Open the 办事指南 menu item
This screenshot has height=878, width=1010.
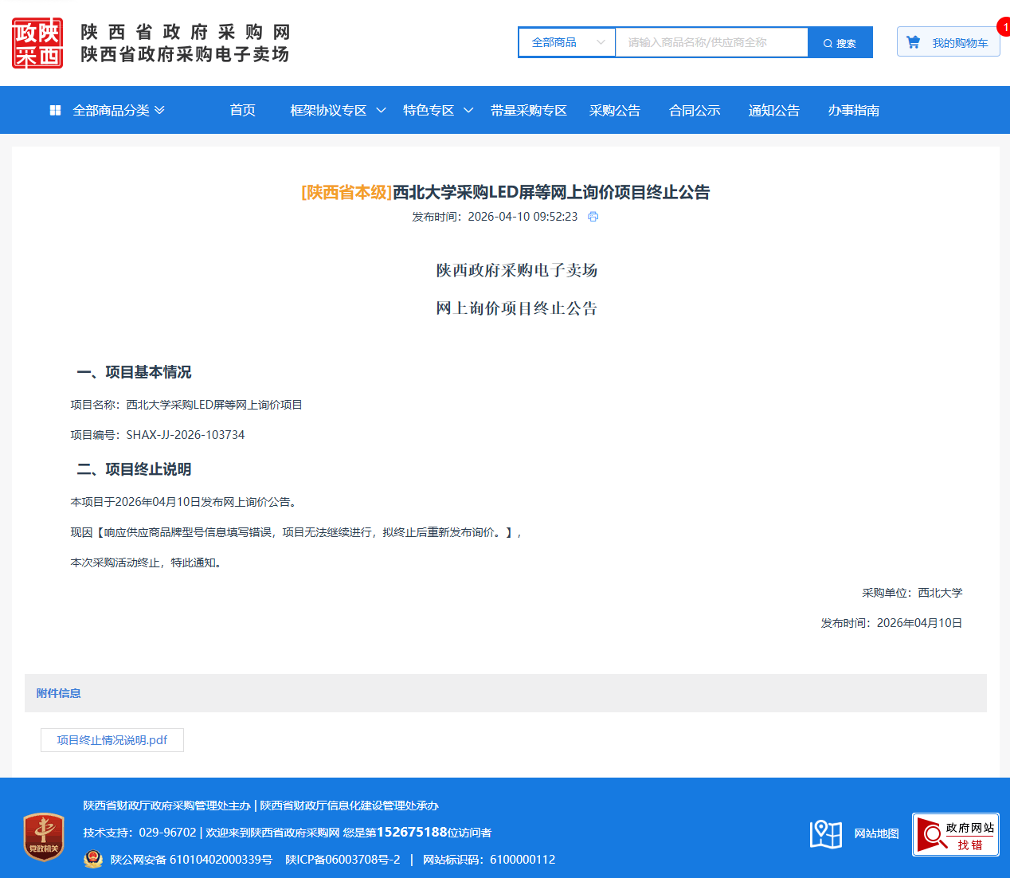(853, 110)
